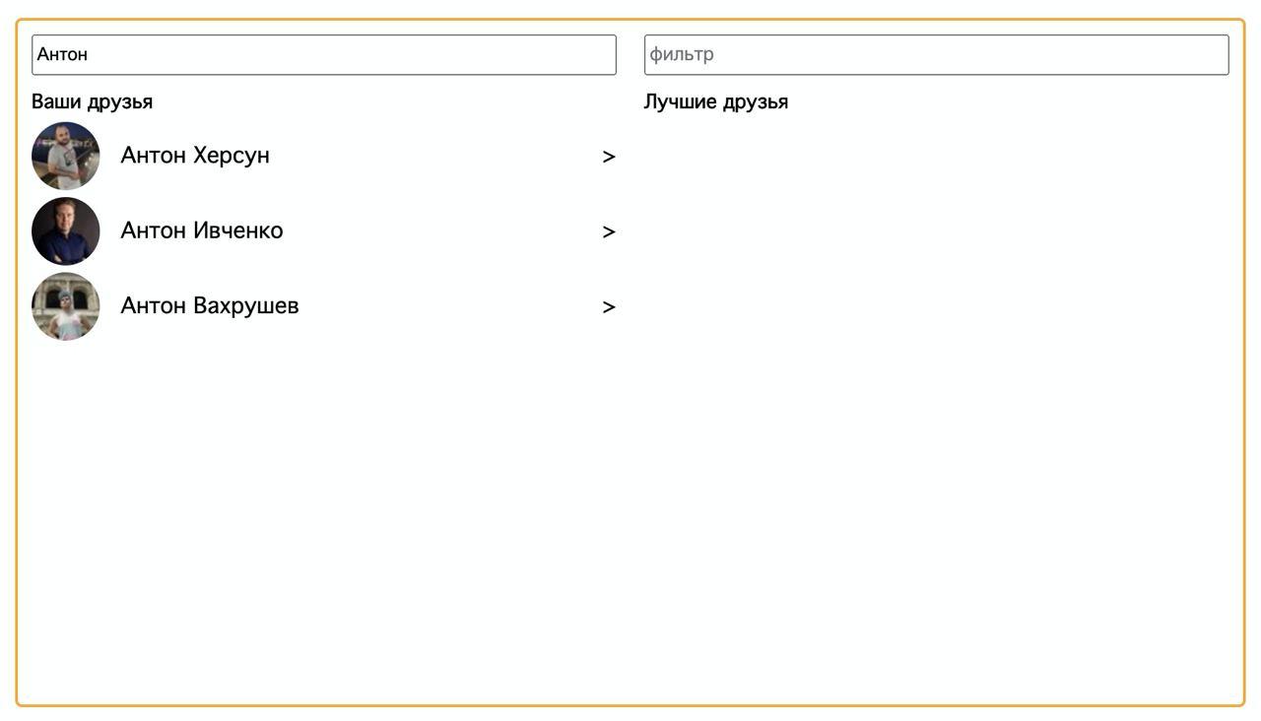This screenshot has width=1261, height=721.
Task: Open Антон Херсун's avatar photo
Action: point(66,156)
